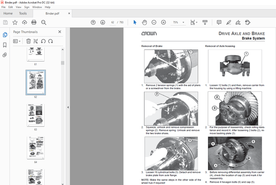Screen dimensions: 276x185
Task: Go to the previous page arrow
Action: pyautogui.click(x=93, y=22)
